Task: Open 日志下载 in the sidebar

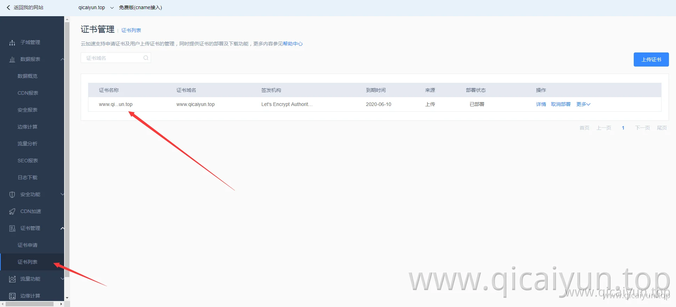Action: 27,177
